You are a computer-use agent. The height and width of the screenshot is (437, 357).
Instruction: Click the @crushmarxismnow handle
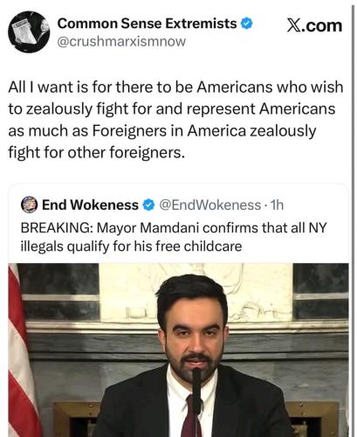(121, 41)
